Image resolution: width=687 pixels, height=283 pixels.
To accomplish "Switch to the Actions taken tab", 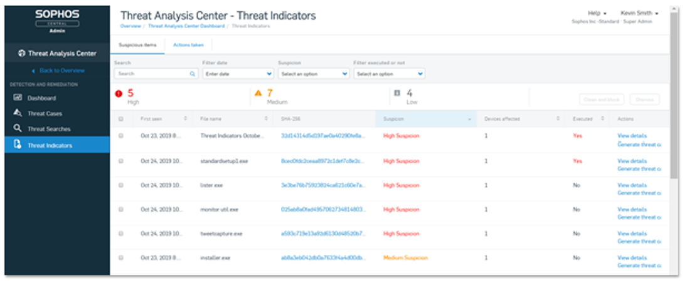I will point(188,45).
